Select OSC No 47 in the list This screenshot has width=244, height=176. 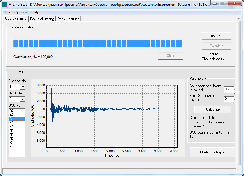17,115
